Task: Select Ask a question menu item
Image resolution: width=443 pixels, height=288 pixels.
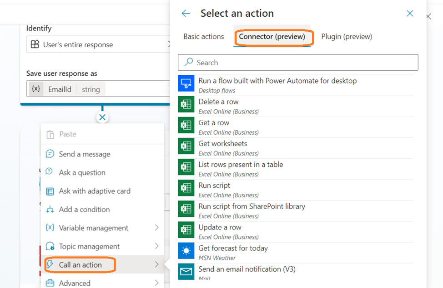Action: pos(82,173)
